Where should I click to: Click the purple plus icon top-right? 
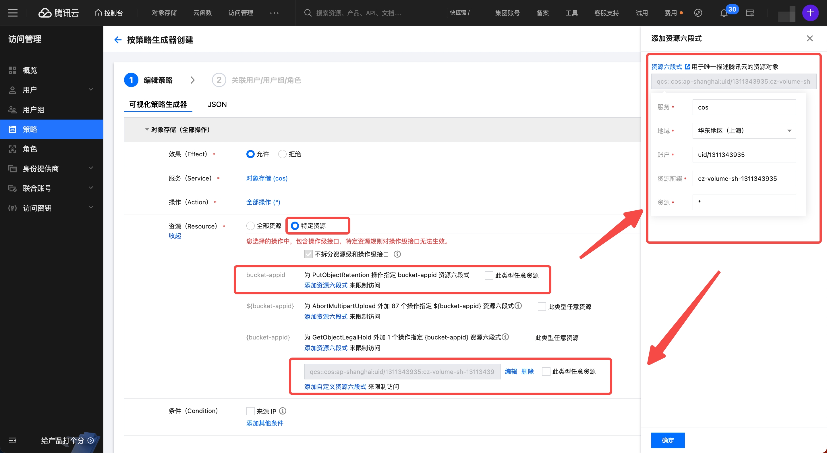coord(810,13)
